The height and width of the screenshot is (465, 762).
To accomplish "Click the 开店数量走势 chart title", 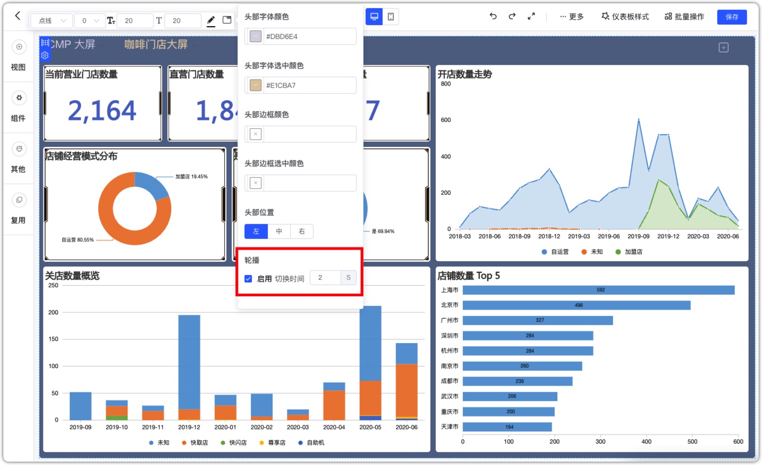I will pos(464,74).
